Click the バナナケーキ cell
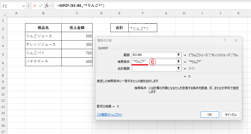The height and width of the screenshot is (134, 251). tap(43, 62)
